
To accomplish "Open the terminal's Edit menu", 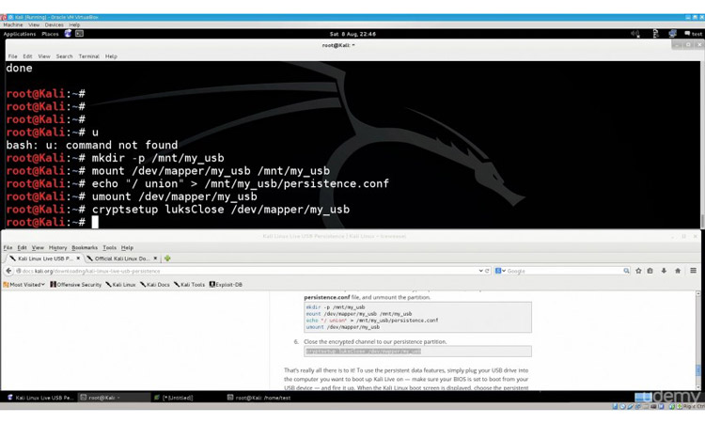I will coord(27,56).
